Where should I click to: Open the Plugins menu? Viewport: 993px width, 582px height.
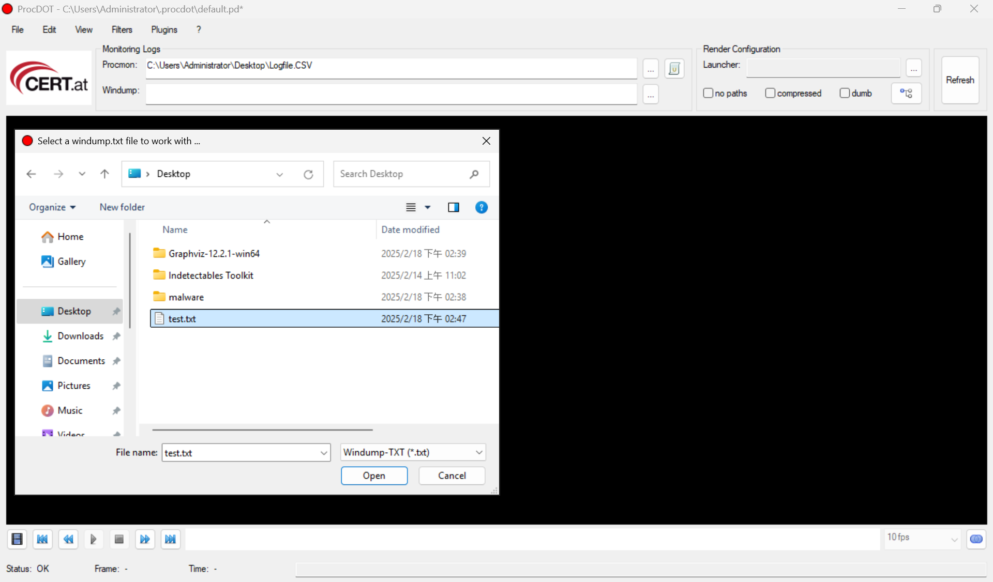163,29
